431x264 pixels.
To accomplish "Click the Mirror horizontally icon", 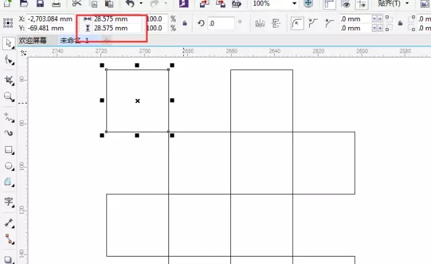I will [x=260, y=24].
